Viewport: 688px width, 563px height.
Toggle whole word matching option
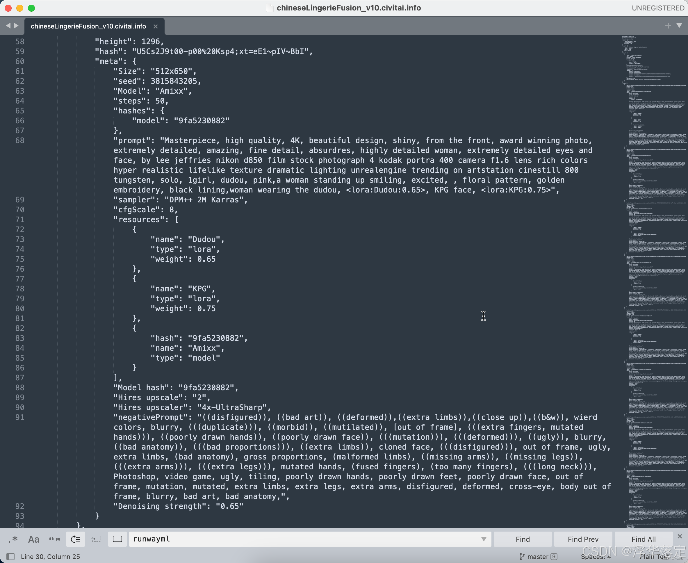pyautogui.click(x=54, y=539)
